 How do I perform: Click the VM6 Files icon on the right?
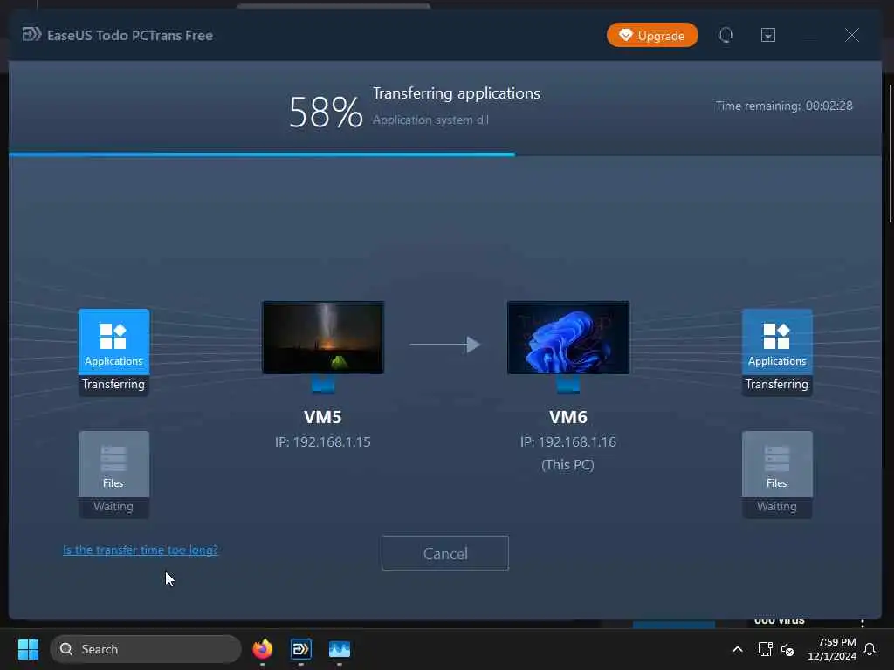[x=777, y=464]
